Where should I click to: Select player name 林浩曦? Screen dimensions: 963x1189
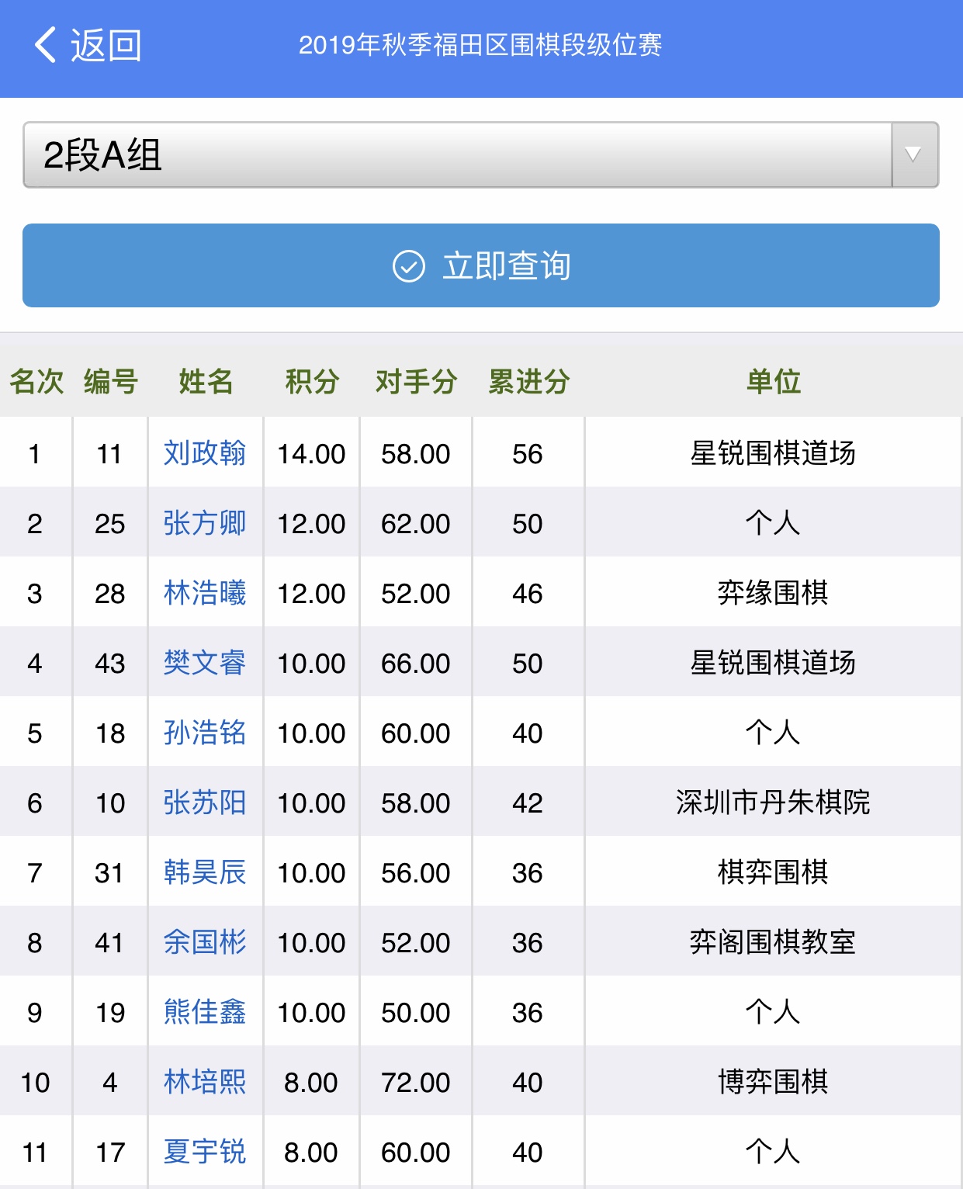205,593
